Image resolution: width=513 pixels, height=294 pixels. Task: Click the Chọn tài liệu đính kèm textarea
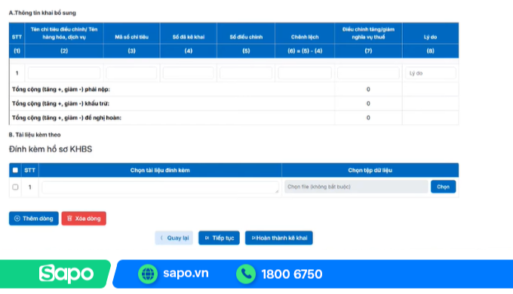[160, 187]
